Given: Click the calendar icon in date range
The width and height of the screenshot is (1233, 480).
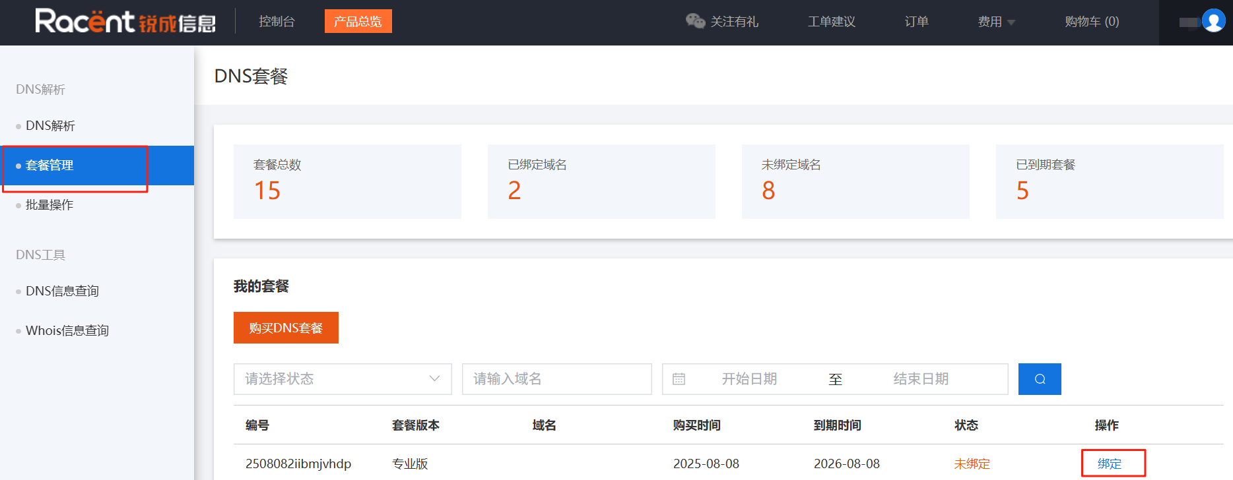Looking at the screenshot, I should point(679,379).
